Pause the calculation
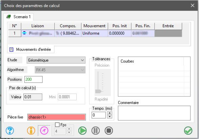 [x=96, y=130]
